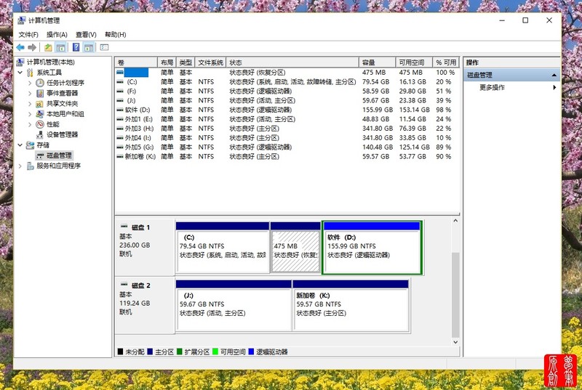
Task: Toggle the Show/Hide Console Tree toolbar icon
Action: click(x=60, y=47)
